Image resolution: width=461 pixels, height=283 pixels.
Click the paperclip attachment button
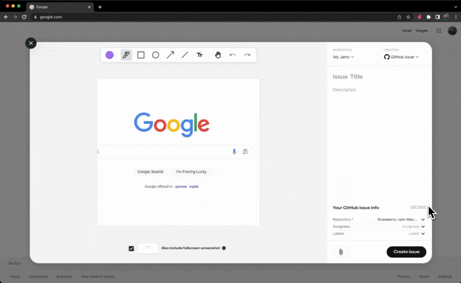pos(341,252)
